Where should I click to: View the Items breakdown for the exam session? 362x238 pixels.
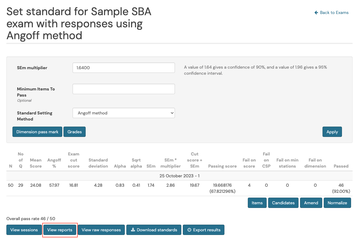point(257,203)
